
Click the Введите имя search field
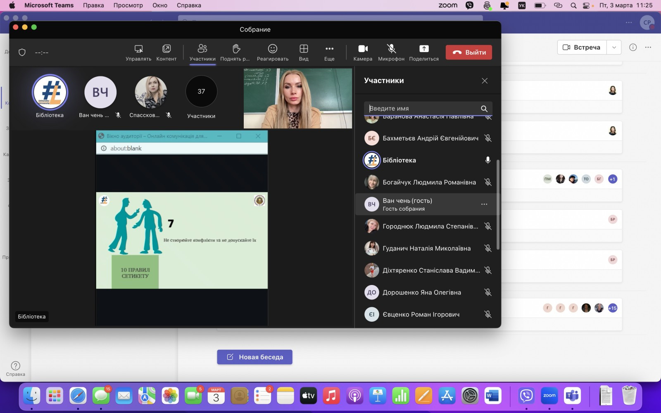point(423,108)
